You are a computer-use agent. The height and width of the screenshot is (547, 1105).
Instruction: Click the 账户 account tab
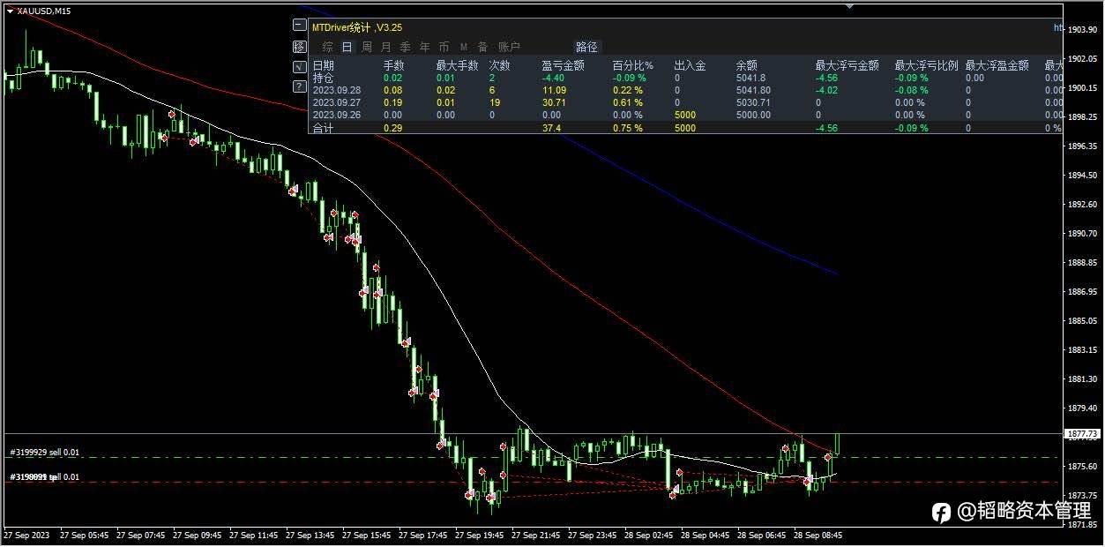(509, 47)
